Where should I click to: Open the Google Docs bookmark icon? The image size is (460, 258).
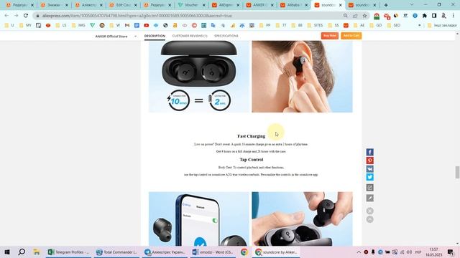click(137, 26)
